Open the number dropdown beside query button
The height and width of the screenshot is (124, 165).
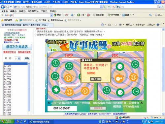coord(19,59)
